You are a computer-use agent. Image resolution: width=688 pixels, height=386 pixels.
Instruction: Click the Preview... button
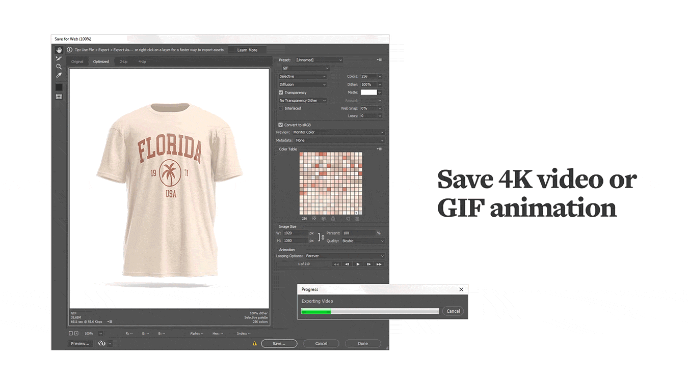pos(80,344)
